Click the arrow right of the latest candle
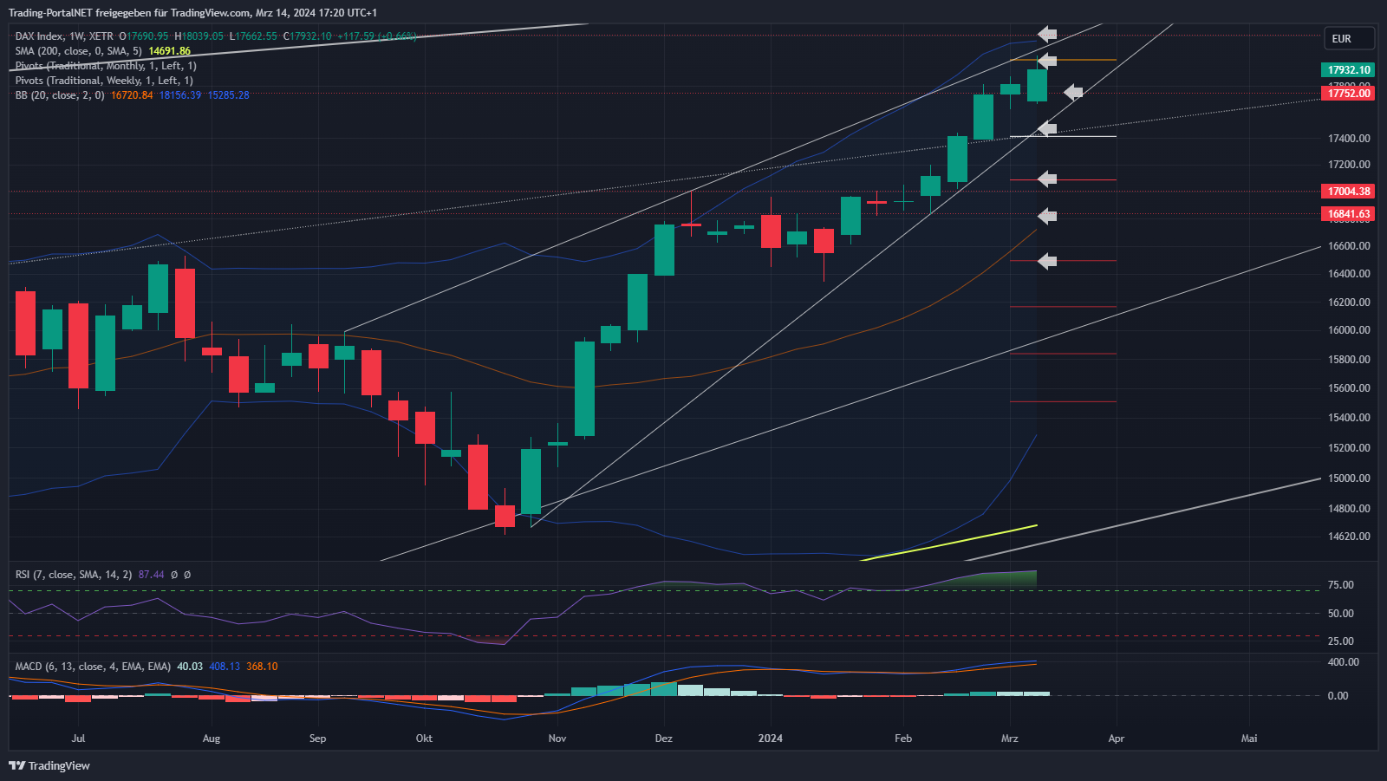This screenshot has width=1387, height=781. tap(1073, 92)
